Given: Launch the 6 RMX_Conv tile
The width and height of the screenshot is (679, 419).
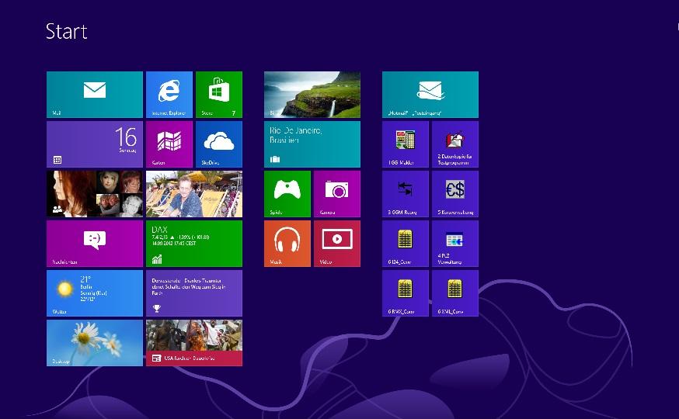Looking at the screenshot, I should (406, 293).
